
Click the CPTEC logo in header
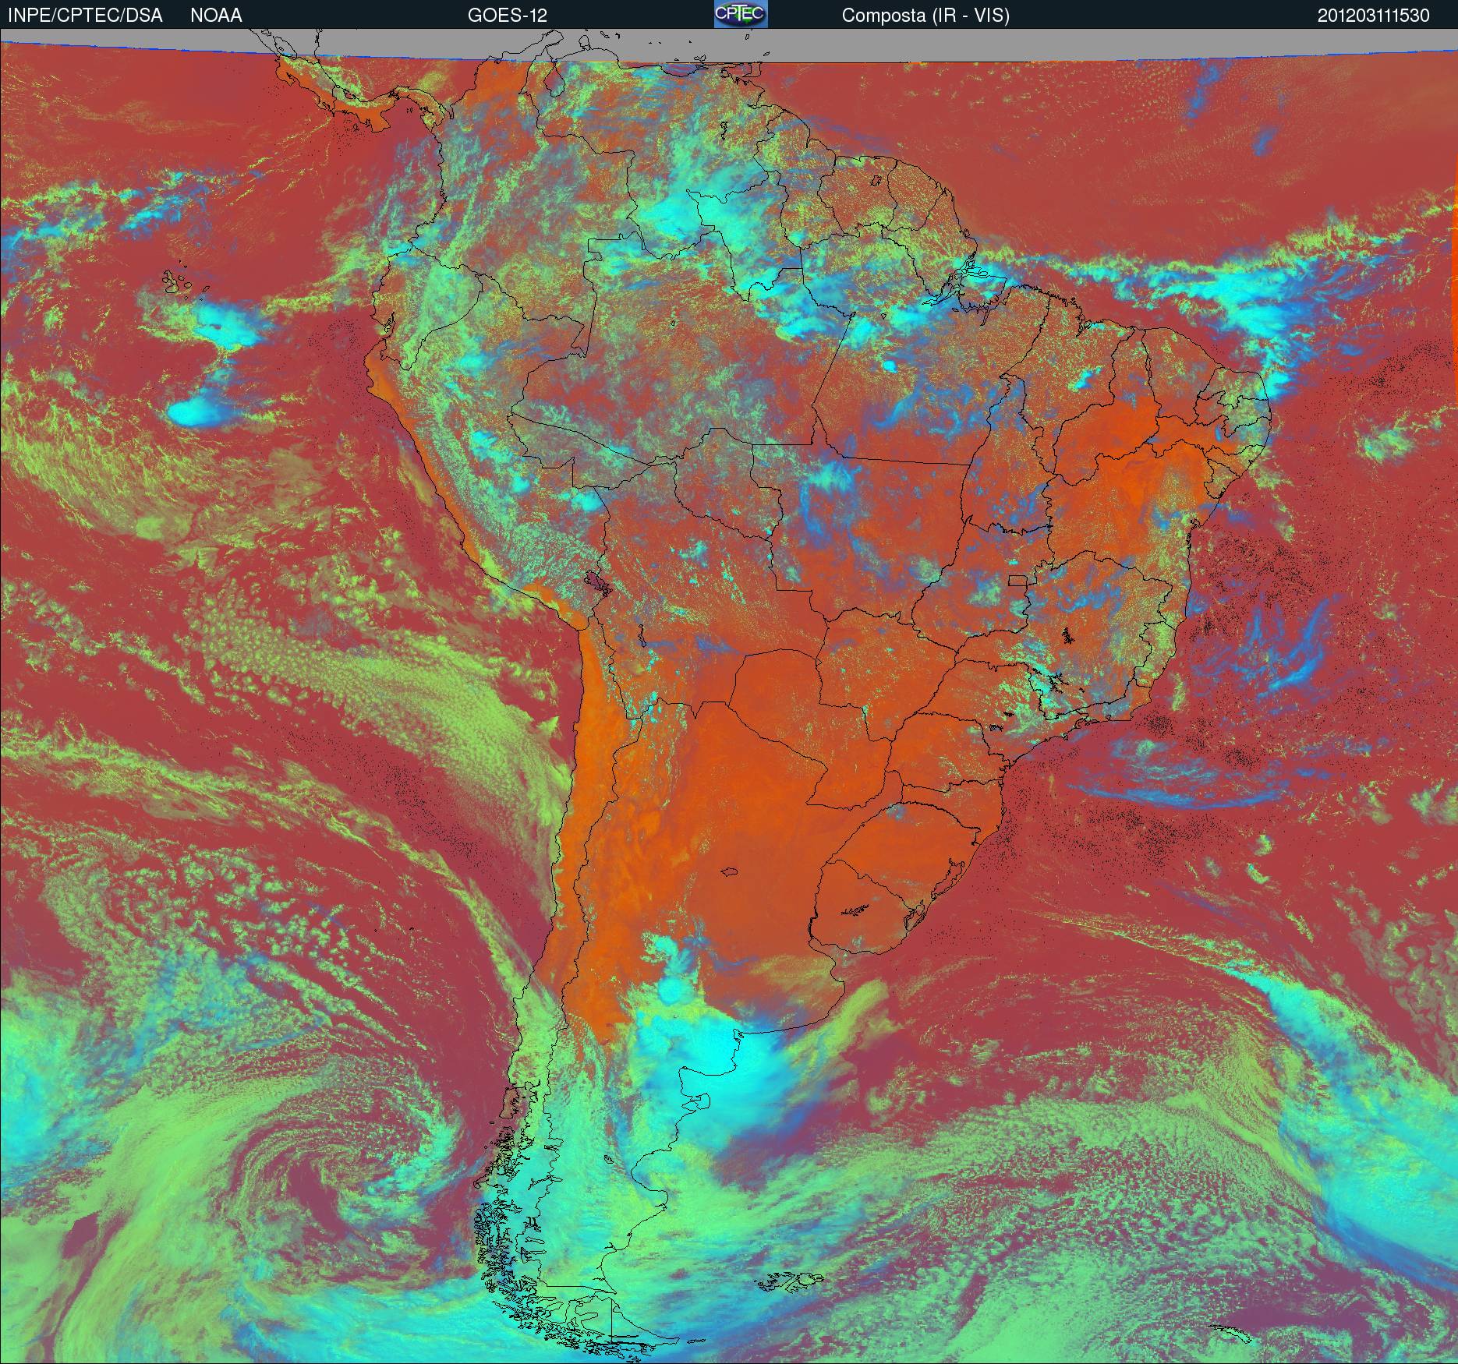click(741, 14)
